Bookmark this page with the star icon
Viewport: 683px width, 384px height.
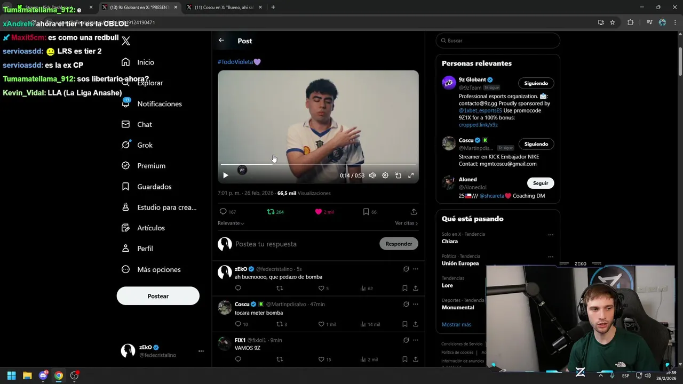(613, 22)
